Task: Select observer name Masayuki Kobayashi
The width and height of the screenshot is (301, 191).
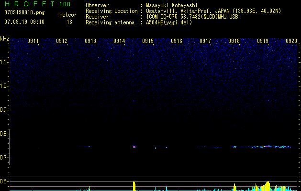Action: (172, 5)
